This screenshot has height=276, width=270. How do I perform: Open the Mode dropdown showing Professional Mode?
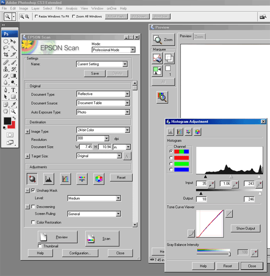[113, 50]
